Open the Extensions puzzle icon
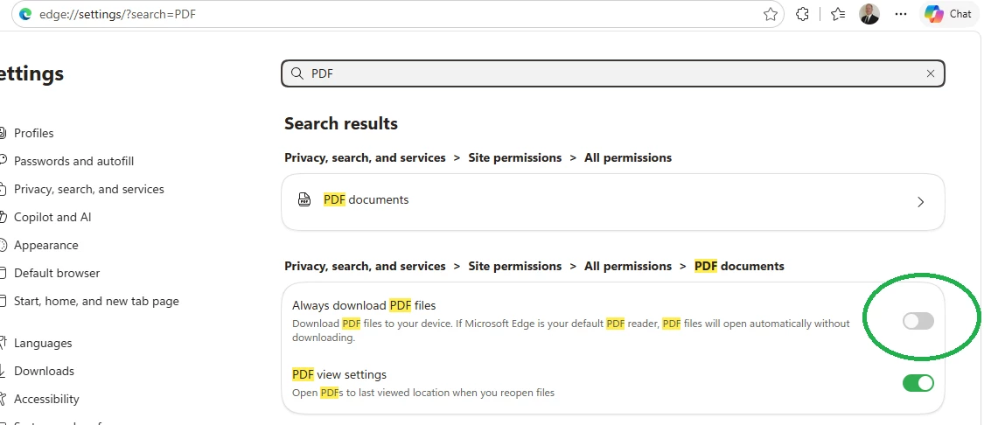Image resolution: width=984 pixels, height=425 pixels. click(802, 14)
